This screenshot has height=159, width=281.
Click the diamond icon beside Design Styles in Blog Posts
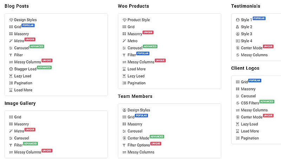(x=11, y=20)
